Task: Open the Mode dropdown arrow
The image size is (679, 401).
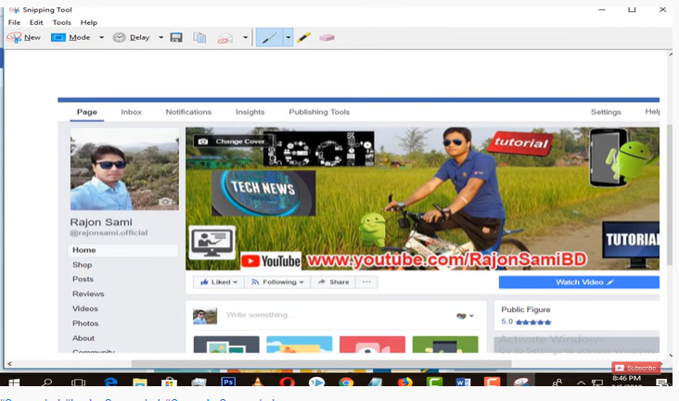Action: (x=101, y=38)
